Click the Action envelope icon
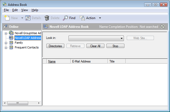The width and height of the screenshot is (170, 112). 82,18
